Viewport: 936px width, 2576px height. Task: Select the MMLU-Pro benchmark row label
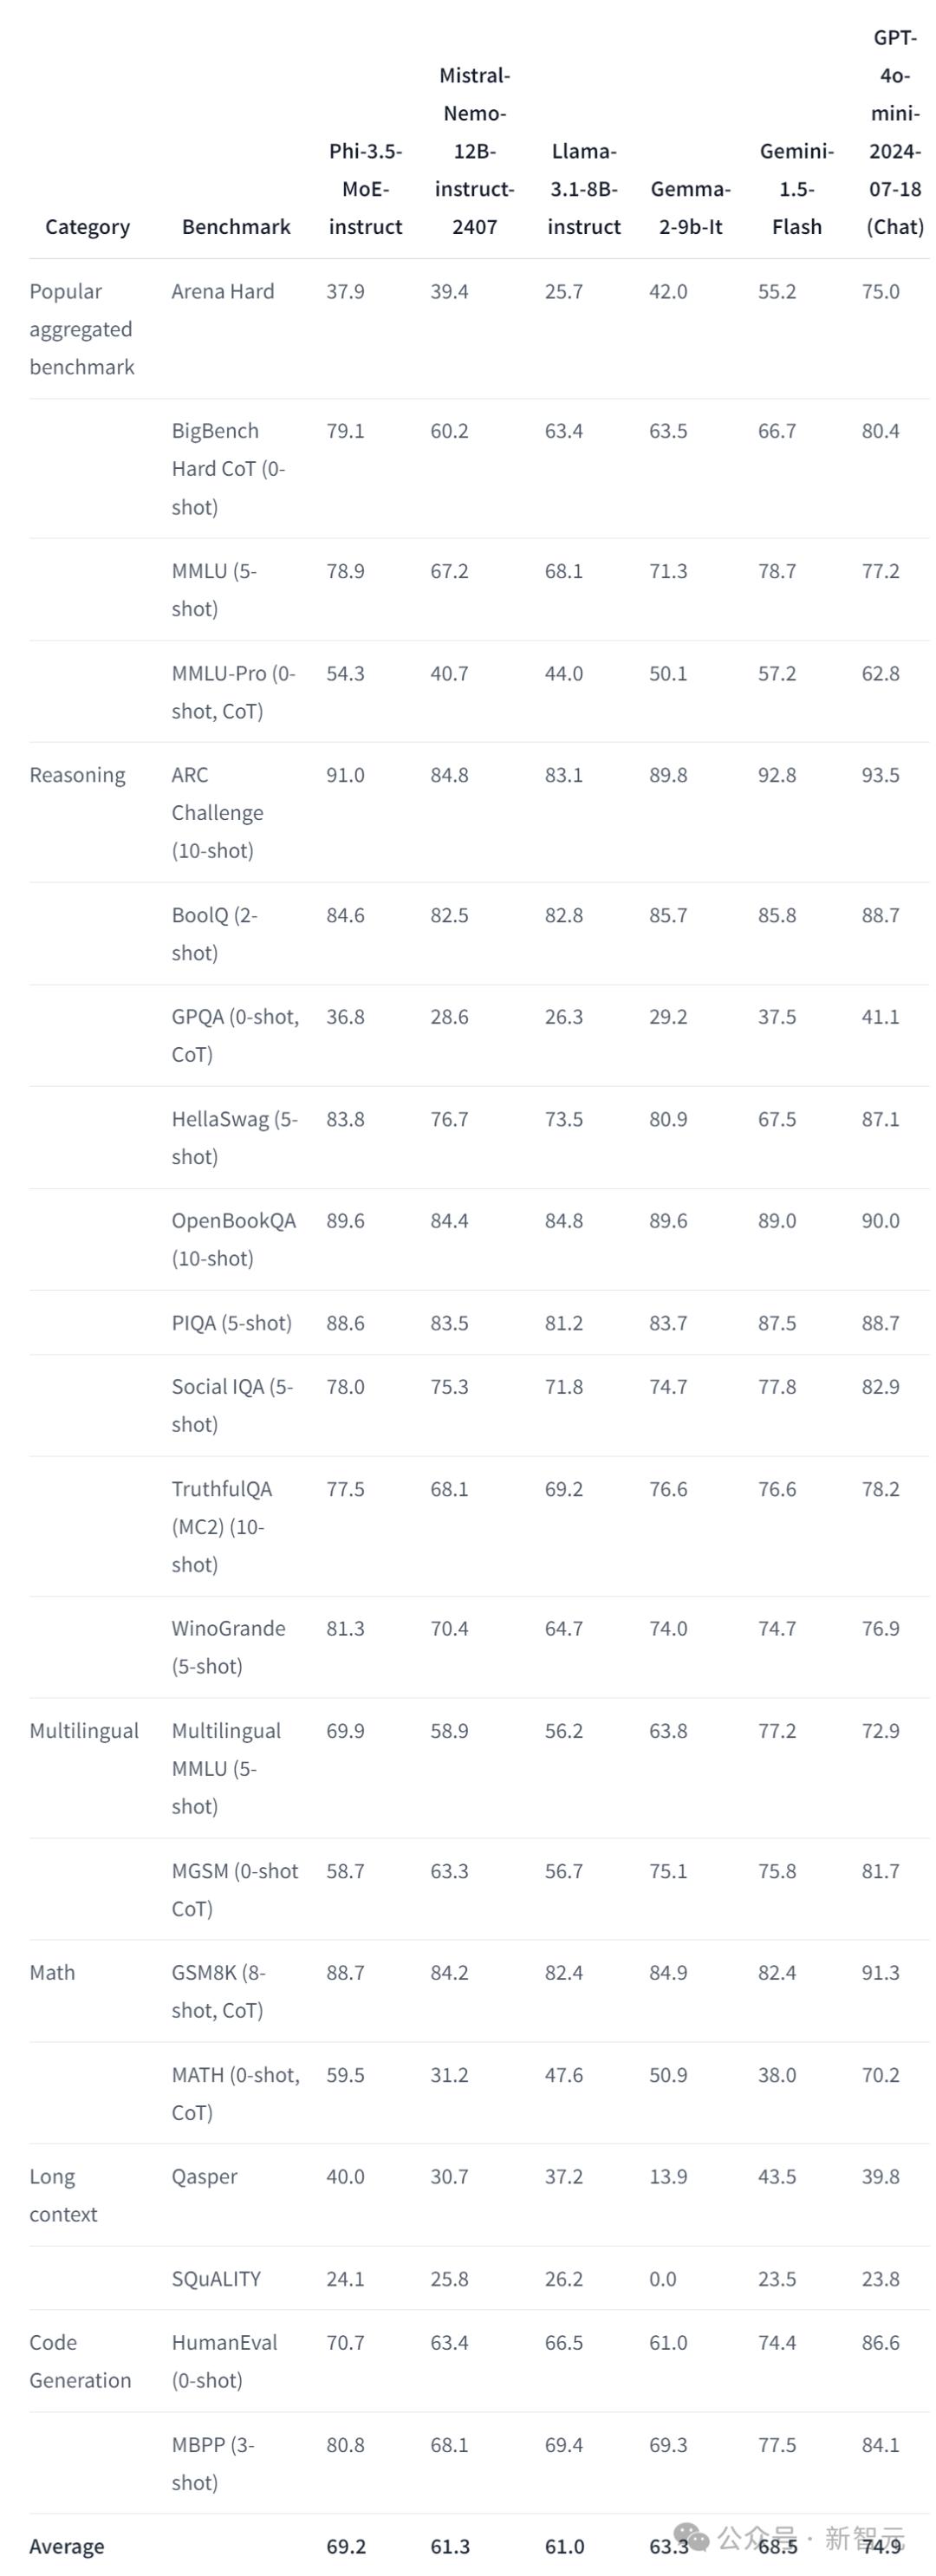233,692
